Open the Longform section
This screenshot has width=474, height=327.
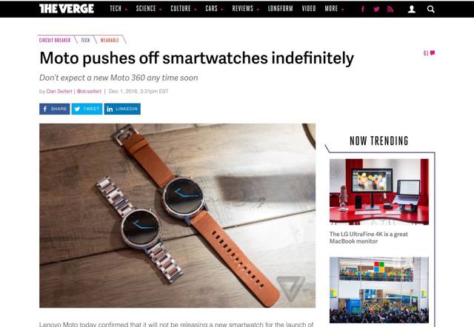pos(281,9)
